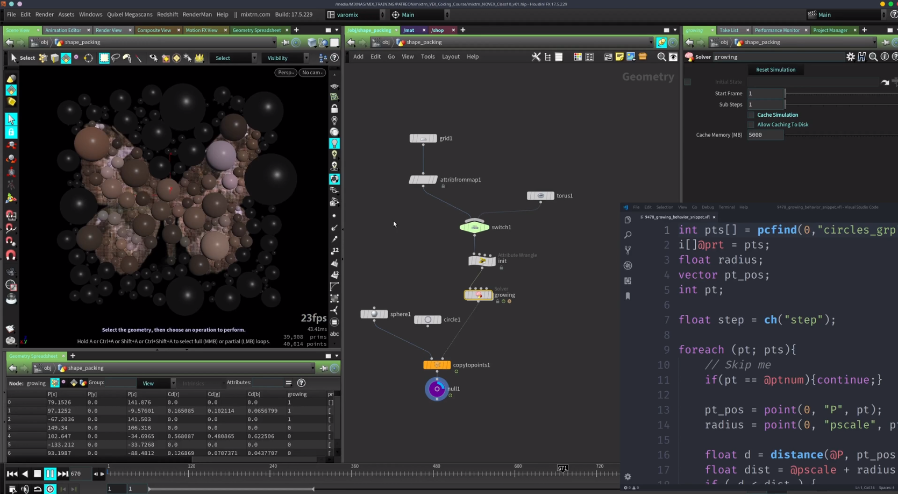Open the Visibility dropdown in viewport toolbar
The width and height of the screenshot is (898, 494).
[x=285, y=58]
